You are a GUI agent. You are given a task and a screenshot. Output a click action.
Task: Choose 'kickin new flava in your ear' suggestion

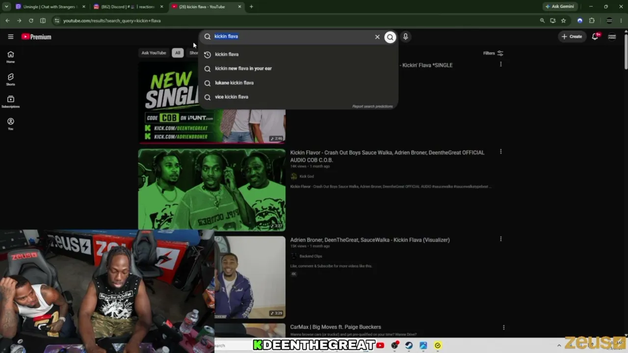[298, 69]
